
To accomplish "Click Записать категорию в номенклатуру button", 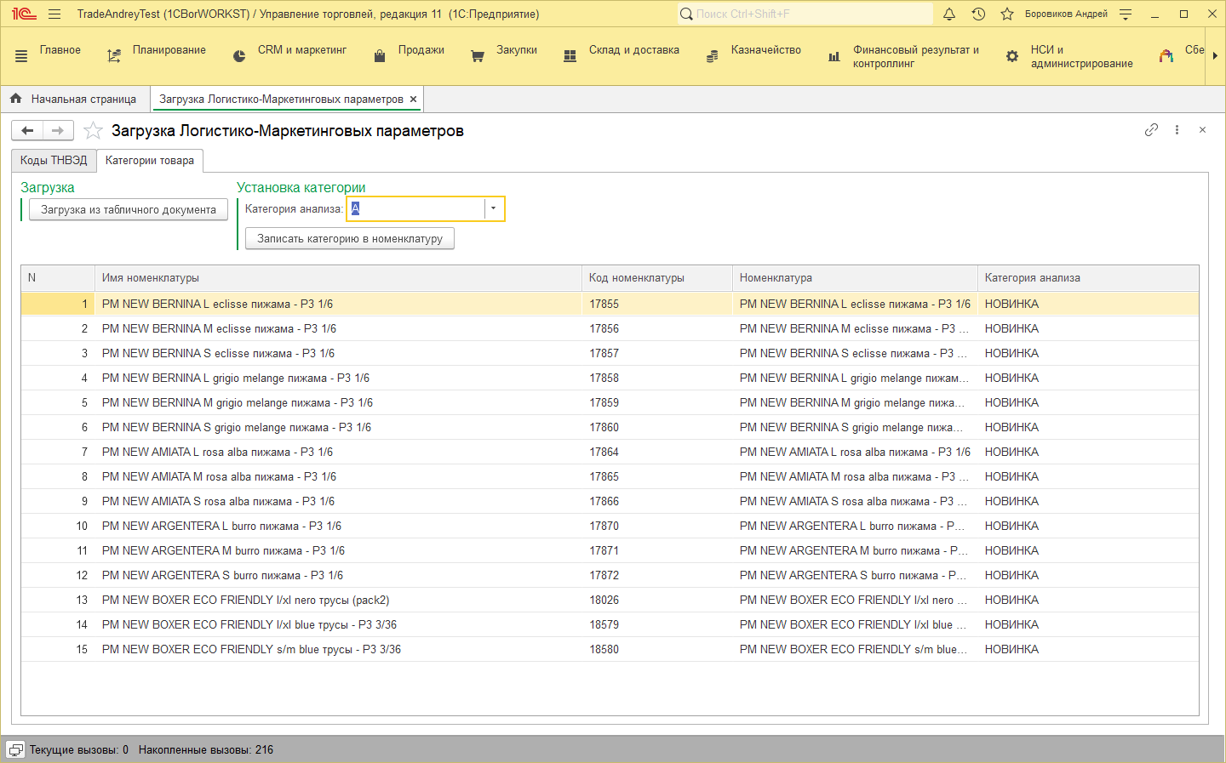I will click(x=349, y=238).
